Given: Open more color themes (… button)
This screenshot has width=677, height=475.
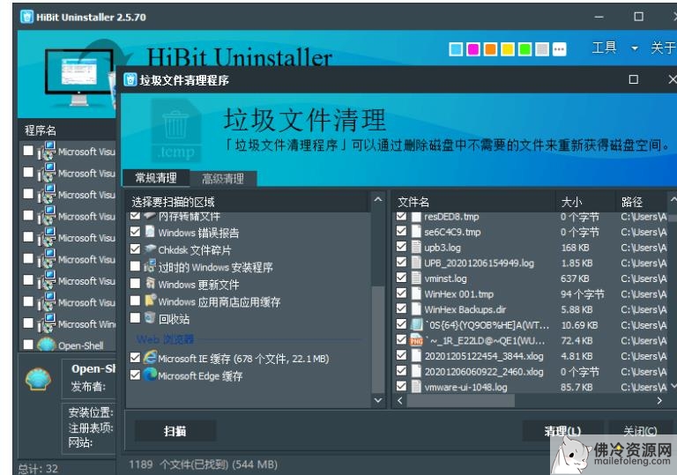Looking at the screenshot, I should coord(560,49).
